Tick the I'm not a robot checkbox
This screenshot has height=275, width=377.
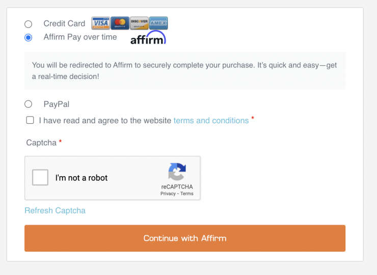[40, 178]
